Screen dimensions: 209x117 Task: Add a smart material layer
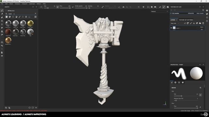coord(197,23)
